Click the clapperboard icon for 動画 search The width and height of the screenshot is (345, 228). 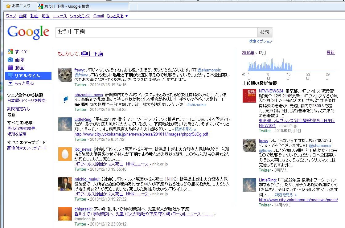coord(10,67)
